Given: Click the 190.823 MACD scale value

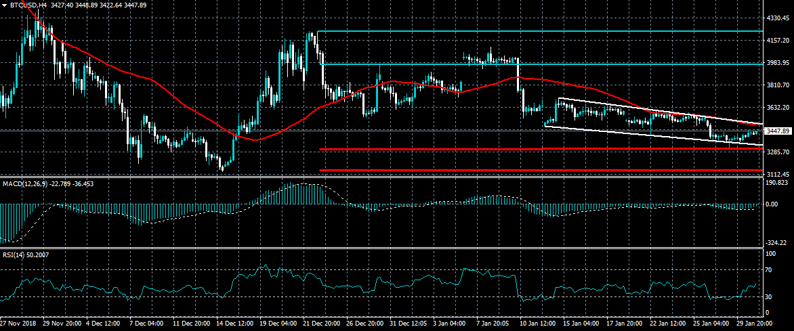Looking at the screenshot, I should 777,182.
